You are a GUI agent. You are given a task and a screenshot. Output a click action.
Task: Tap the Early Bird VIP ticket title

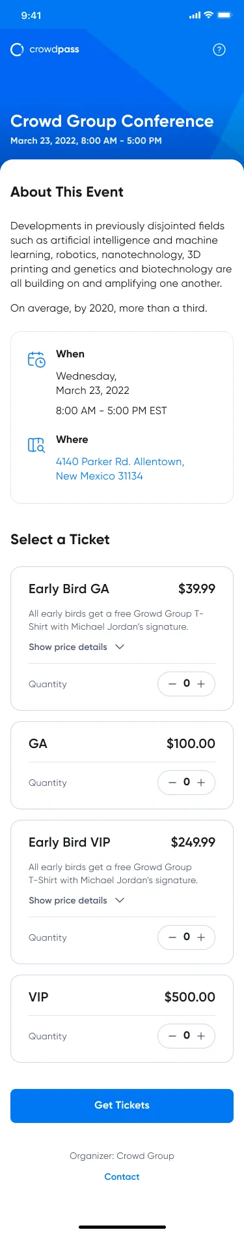coord(70,842)
